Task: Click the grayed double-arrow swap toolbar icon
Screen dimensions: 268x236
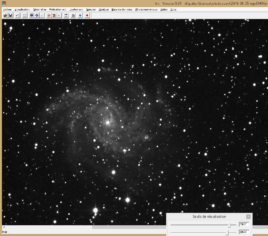Action: coord(24,15)
